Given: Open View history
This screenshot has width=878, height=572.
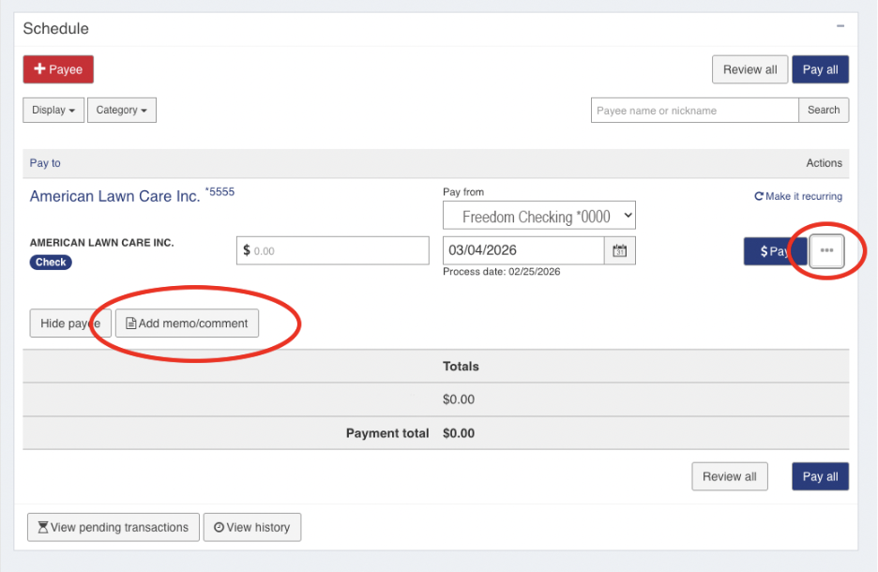Looking at the screenshot, I should click(x=252, y=527).
